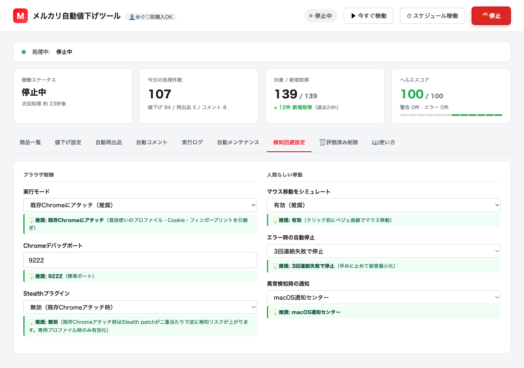Expand the マウス移動をシミュレート dropdown

384,205
